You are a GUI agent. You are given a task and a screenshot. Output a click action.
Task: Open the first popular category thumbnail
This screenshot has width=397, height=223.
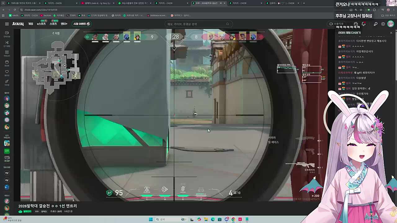click(x=7, y=143)
